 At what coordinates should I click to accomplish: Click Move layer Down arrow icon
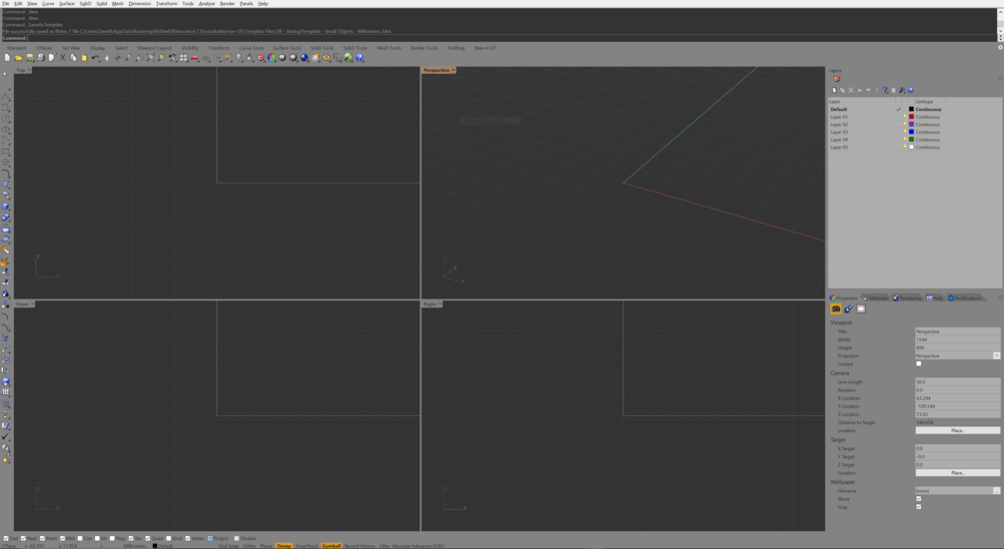(x=868, y=90)
